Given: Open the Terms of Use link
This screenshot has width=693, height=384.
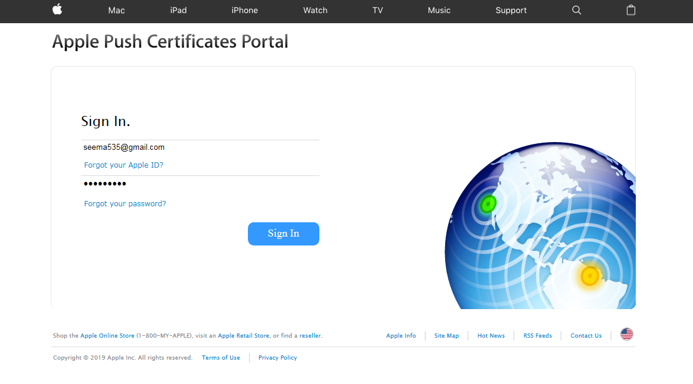Looking at the screenshot, I should click(221, 357).
